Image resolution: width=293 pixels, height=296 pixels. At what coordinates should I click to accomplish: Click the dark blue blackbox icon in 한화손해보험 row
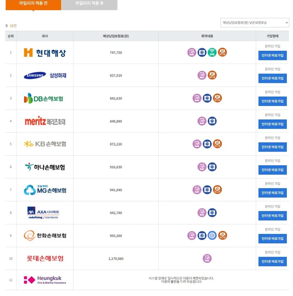coord(202,235)
